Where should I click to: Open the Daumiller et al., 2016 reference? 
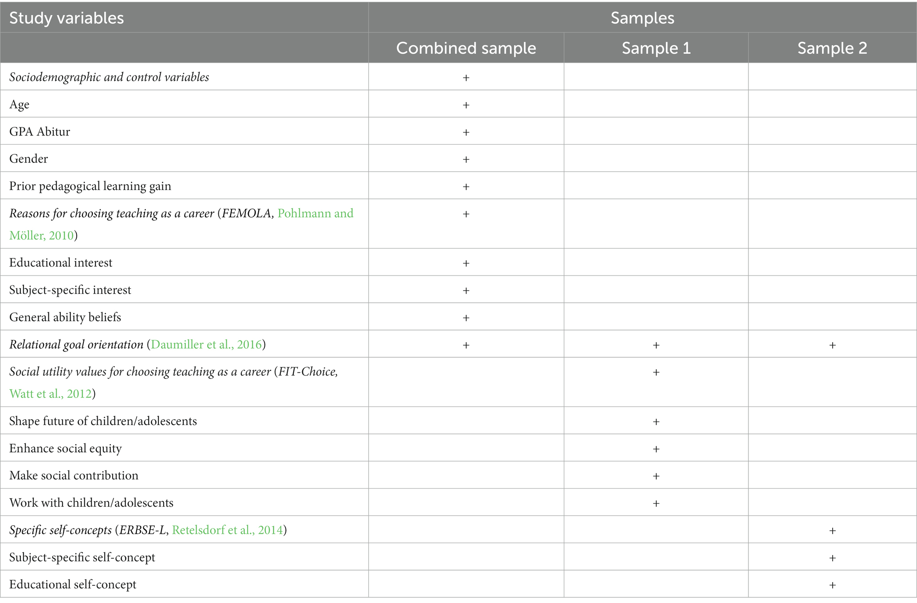coord(206,344)
